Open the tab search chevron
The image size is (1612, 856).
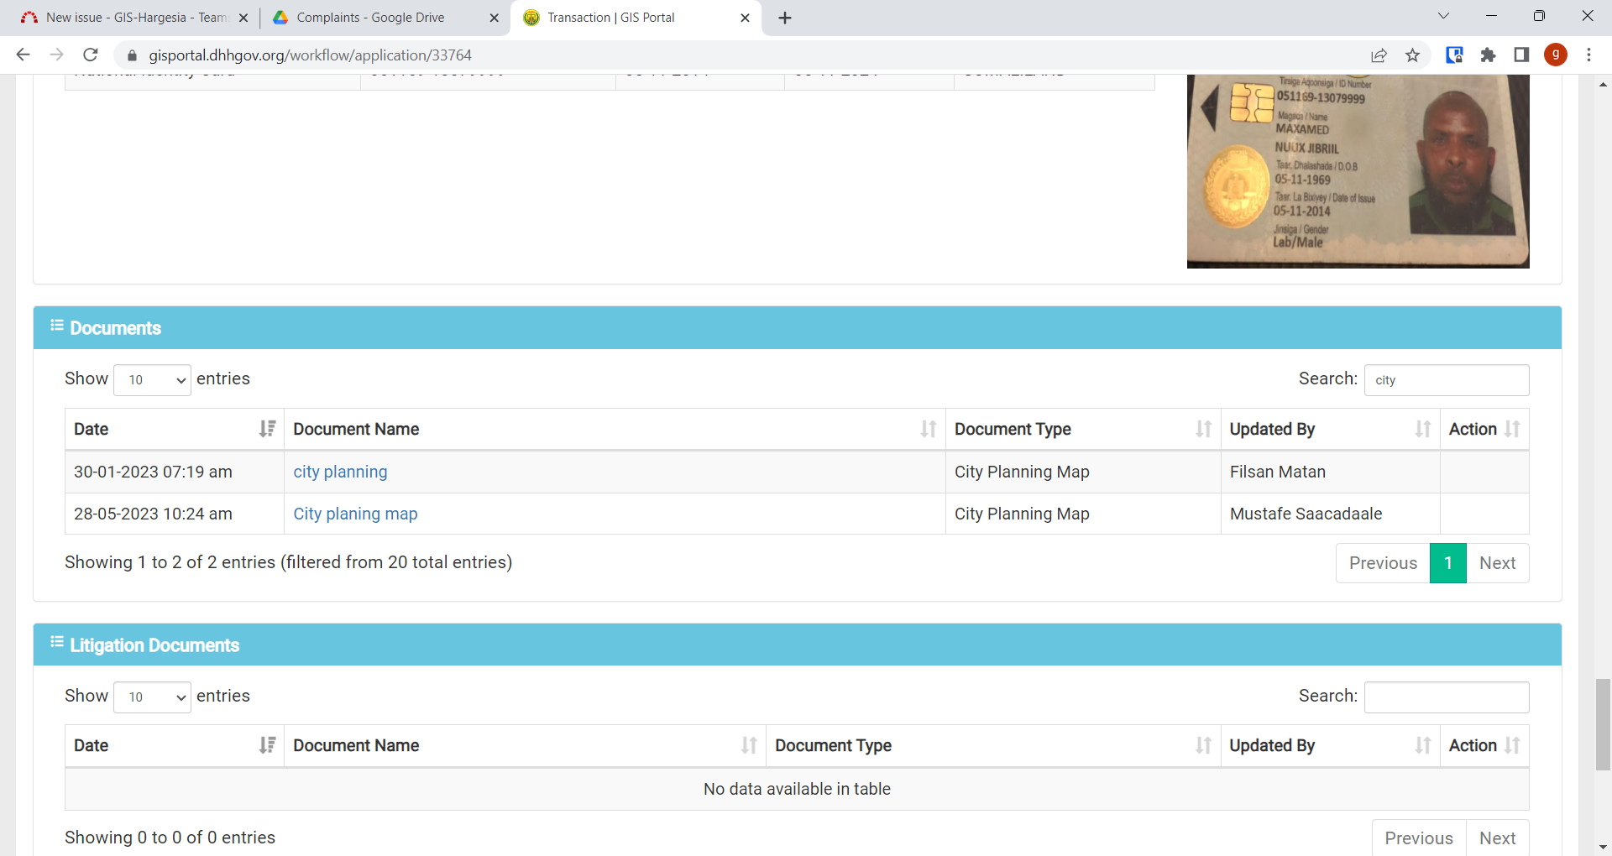(x=1443, y=16)
